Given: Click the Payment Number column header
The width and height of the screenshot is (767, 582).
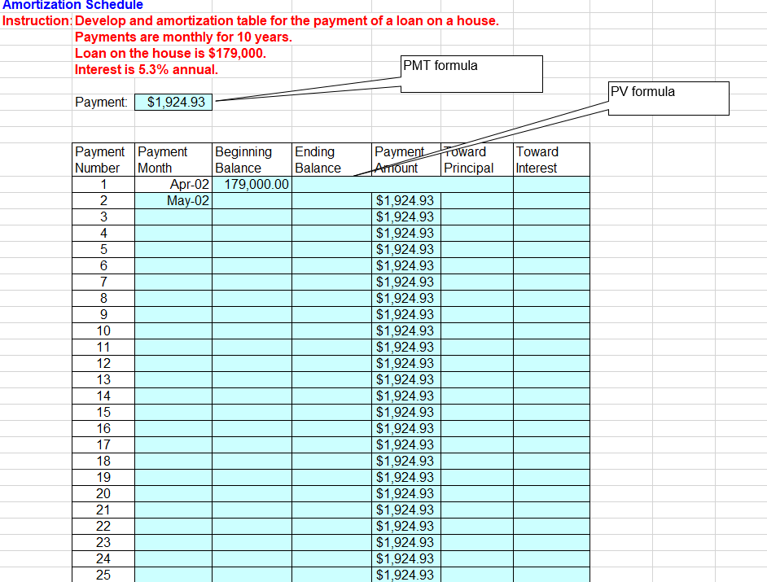Looking at the screenshot, I should (101, 160).
